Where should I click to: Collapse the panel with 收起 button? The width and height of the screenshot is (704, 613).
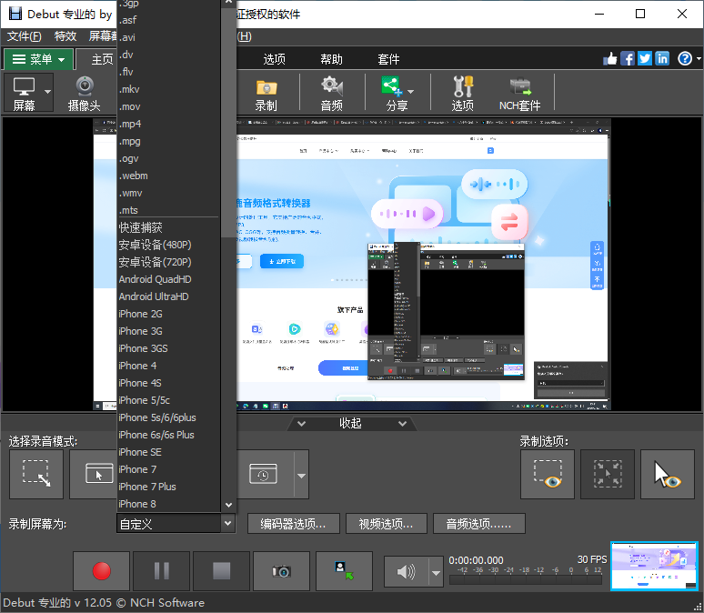pyautogui.click(x=351, y=423)
